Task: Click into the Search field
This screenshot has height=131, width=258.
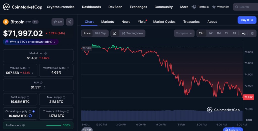Action: pos(245,7)
